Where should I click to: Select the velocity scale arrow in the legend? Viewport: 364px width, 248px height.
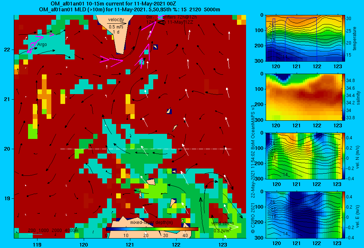117,23
